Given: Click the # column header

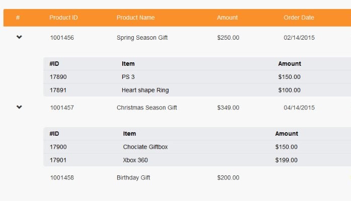Looking at the screenshot, I should point(18,18).
